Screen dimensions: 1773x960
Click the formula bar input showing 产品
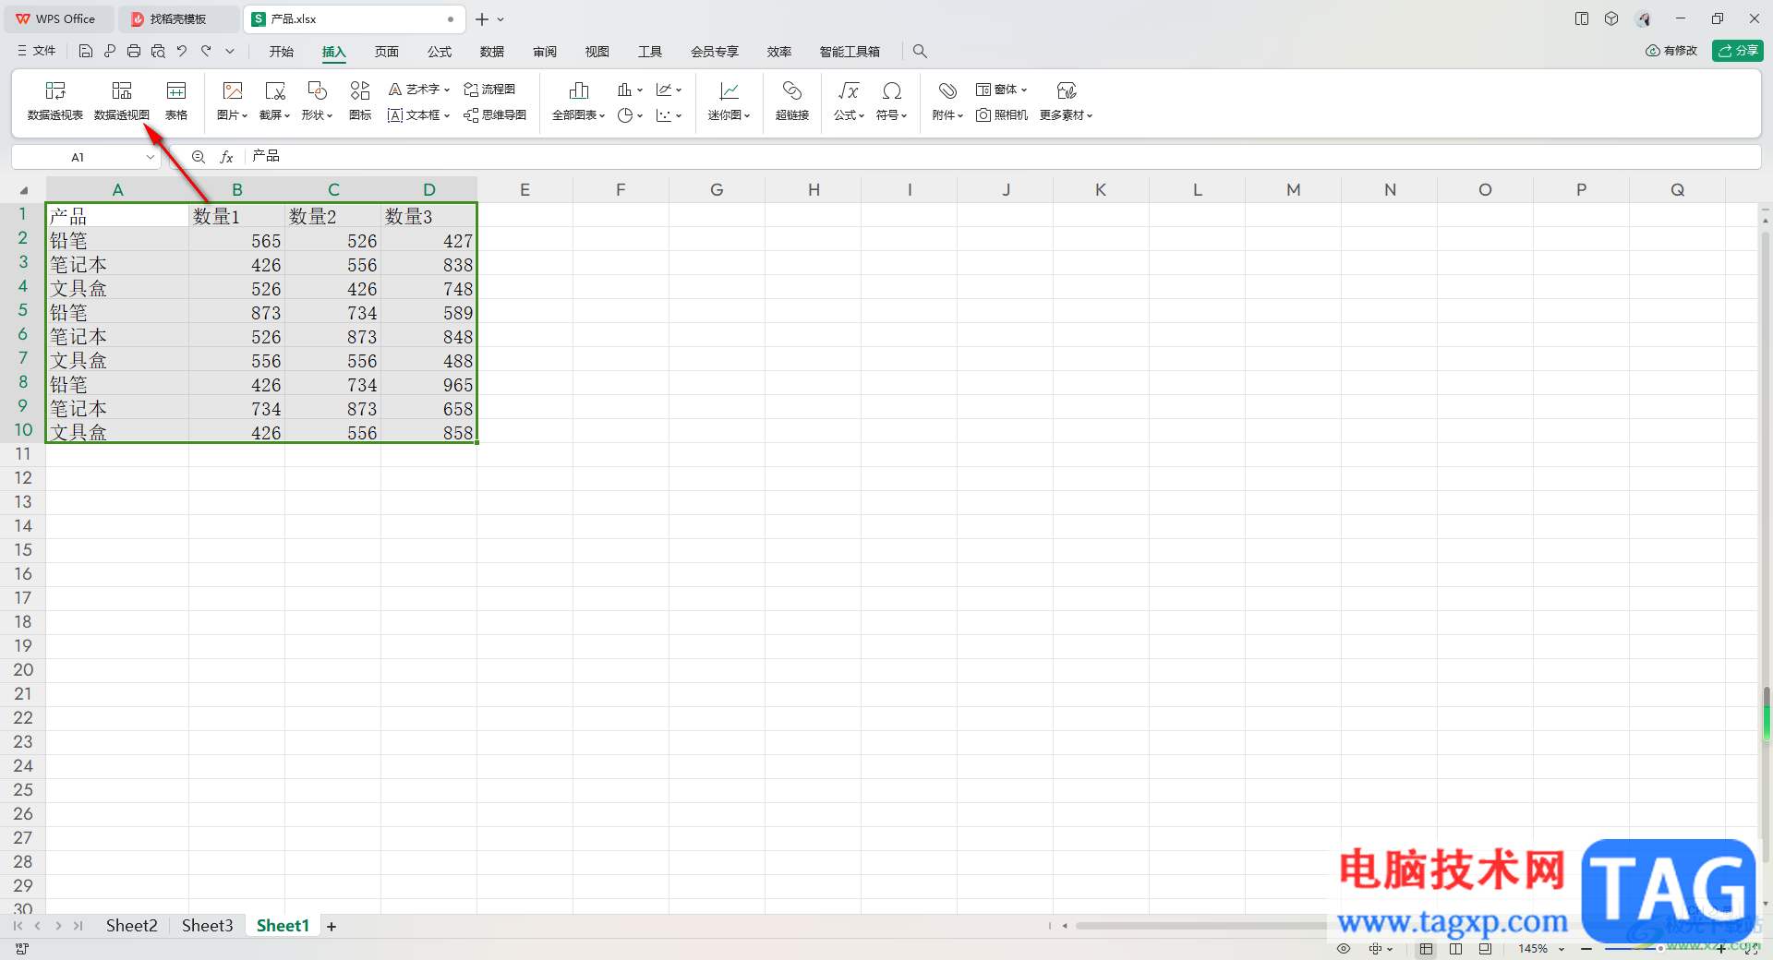click(x=1003, y=157)
